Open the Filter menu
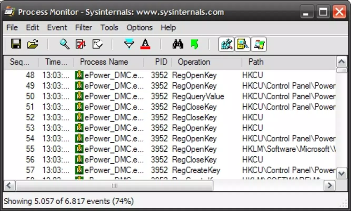The height and width of the screenshot is (211, 351). click(x=83, y=27)
